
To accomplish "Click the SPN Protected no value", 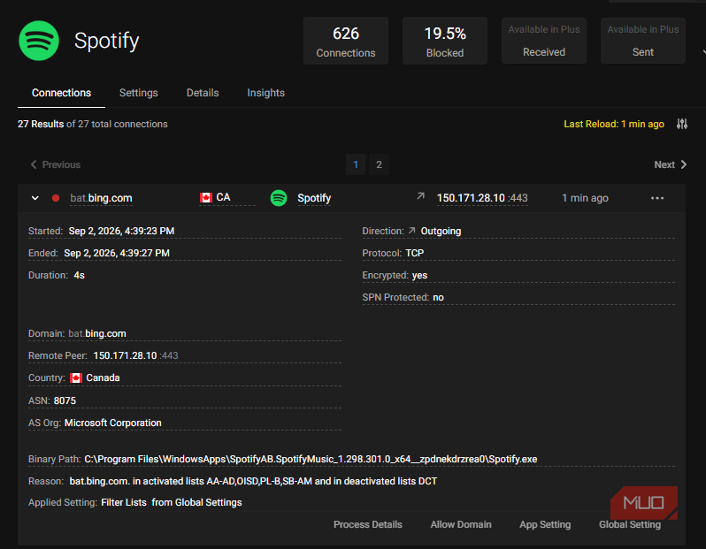I will click(x=438, y=297).
